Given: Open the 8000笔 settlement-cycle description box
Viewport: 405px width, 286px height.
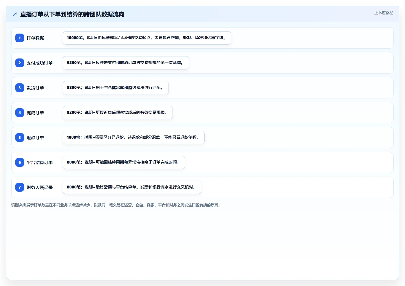Looking at the screenshot, I should coord(124,162).
